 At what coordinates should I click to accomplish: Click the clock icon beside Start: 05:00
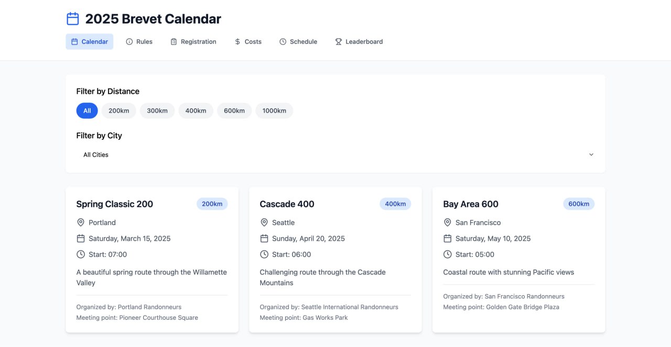pyautogui.click(x=448, y=254)
